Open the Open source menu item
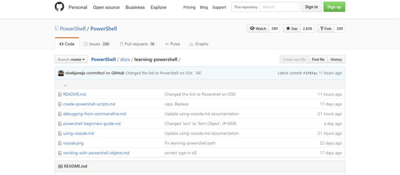 (x=106, y=7)
